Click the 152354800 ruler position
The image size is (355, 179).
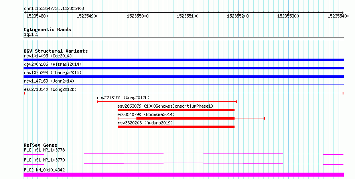click(x=37, y=16)
